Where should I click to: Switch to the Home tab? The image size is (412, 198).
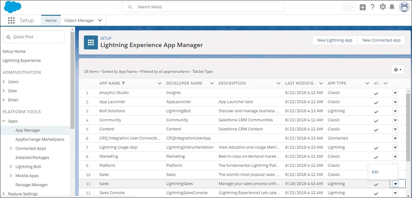[x=51, y=20]
